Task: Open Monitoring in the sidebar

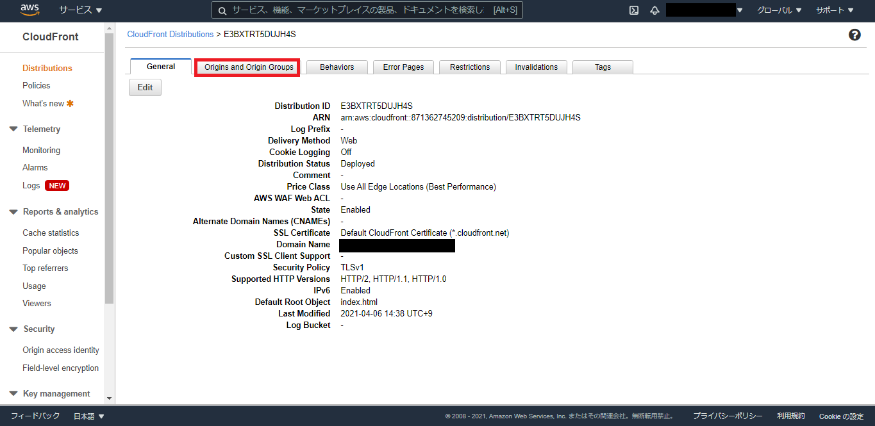Action: point(42,150)
